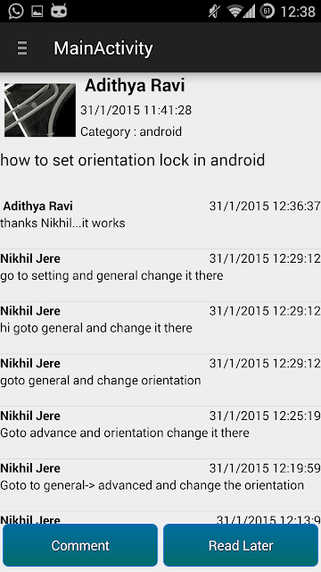Open the 'thanks Nikhil...it works' comment
Screen dimensions: 321x572
[160, 214]
